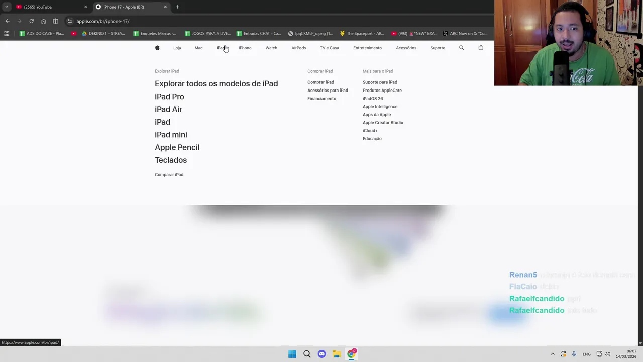
Task: Open the Suporte menu item
Action: coord(438,48)
